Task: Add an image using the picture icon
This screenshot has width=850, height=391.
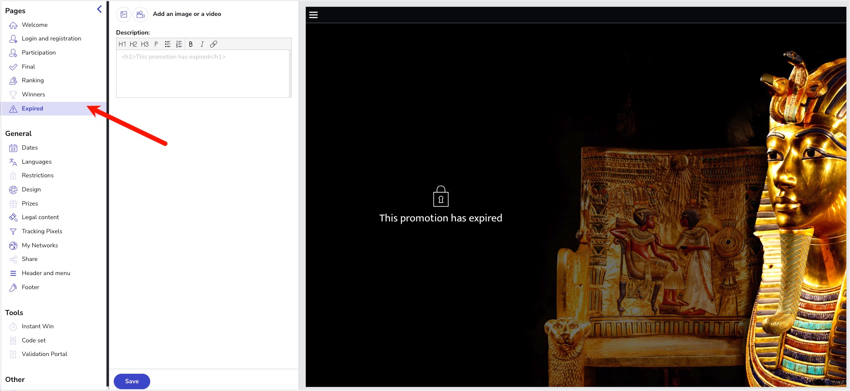Action: [x=124, y=14]
